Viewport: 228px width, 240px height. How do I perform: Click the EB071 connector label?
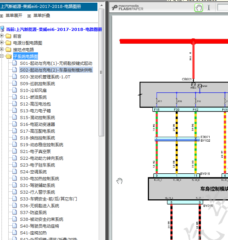tap(205, 137)
